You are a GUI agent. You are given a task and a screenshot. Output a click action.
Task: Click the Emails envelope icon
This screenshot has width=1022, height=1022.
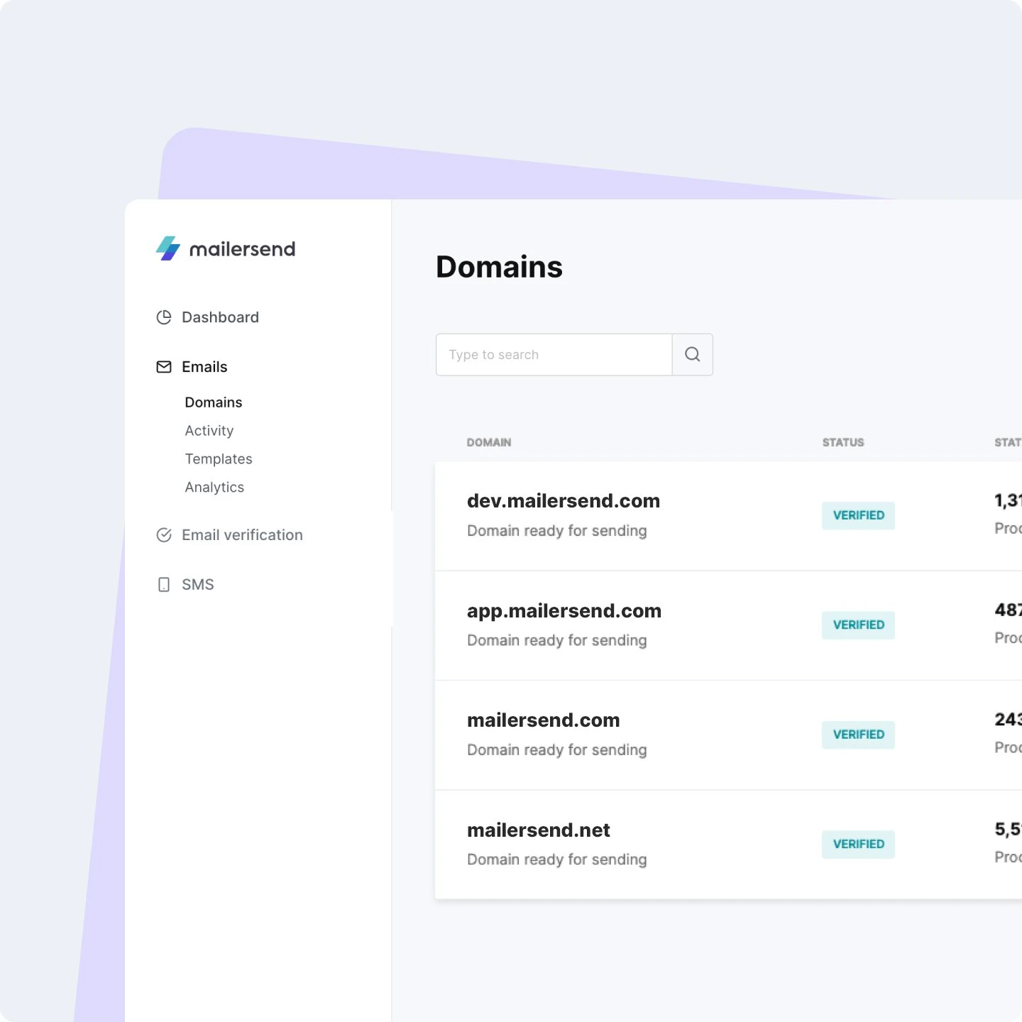[164, 367]
